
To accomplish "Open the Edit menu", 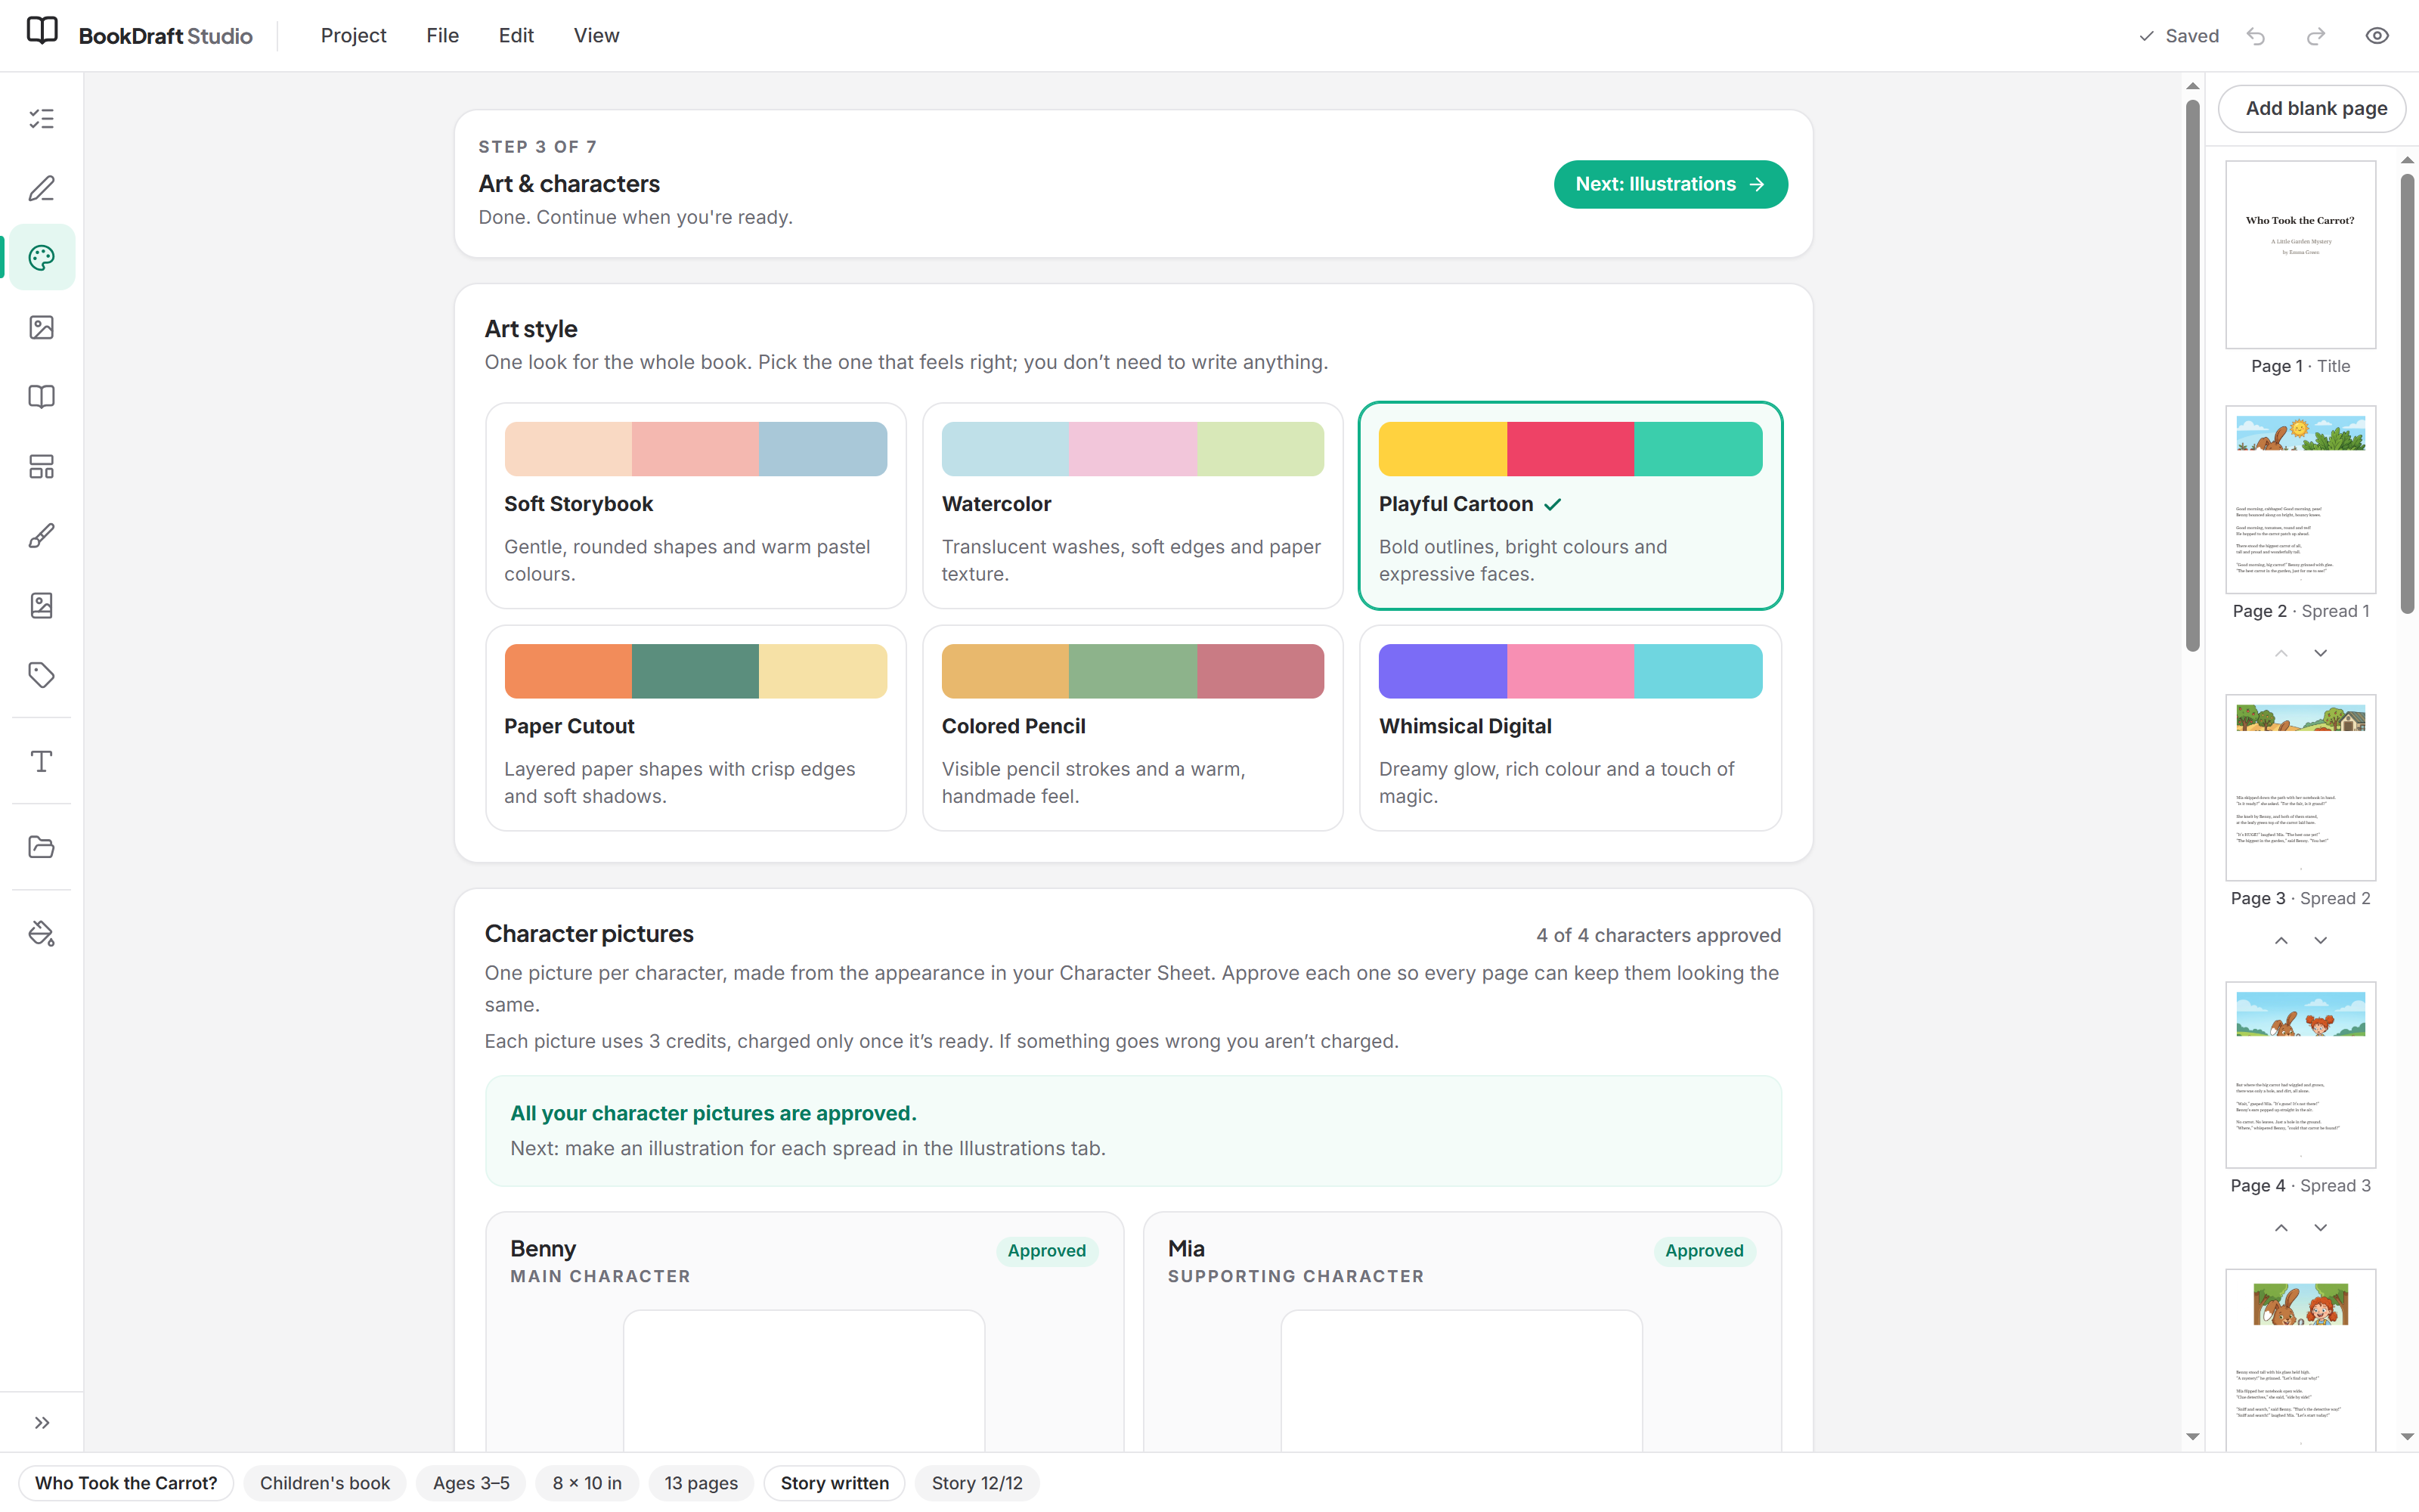I will 516,36.
